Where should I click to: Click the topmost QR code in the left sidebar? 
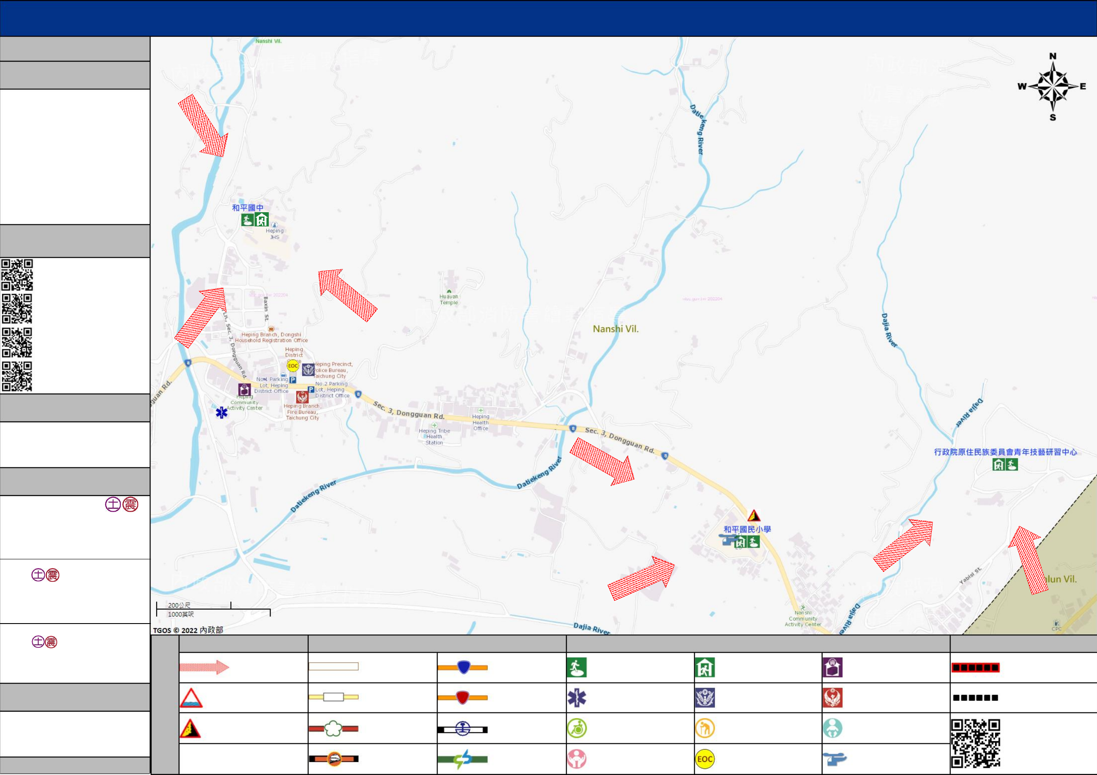click(17, 275)
